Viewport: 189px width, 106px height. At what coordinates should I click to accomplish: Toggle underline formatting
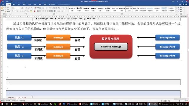17,11
